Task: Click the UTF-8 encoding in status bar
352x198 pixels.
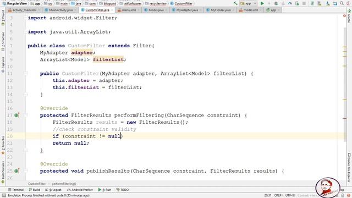Action: (290, 195)
